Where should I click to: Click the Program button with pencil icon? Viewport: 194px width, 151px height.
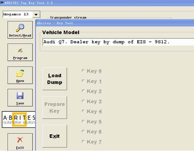(x=20, y=52)
